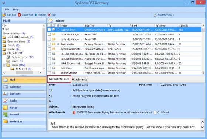Viewport: 207px width, 139px height.
Task: Click the Drizzle folder icon
Action: pos(4,45)
